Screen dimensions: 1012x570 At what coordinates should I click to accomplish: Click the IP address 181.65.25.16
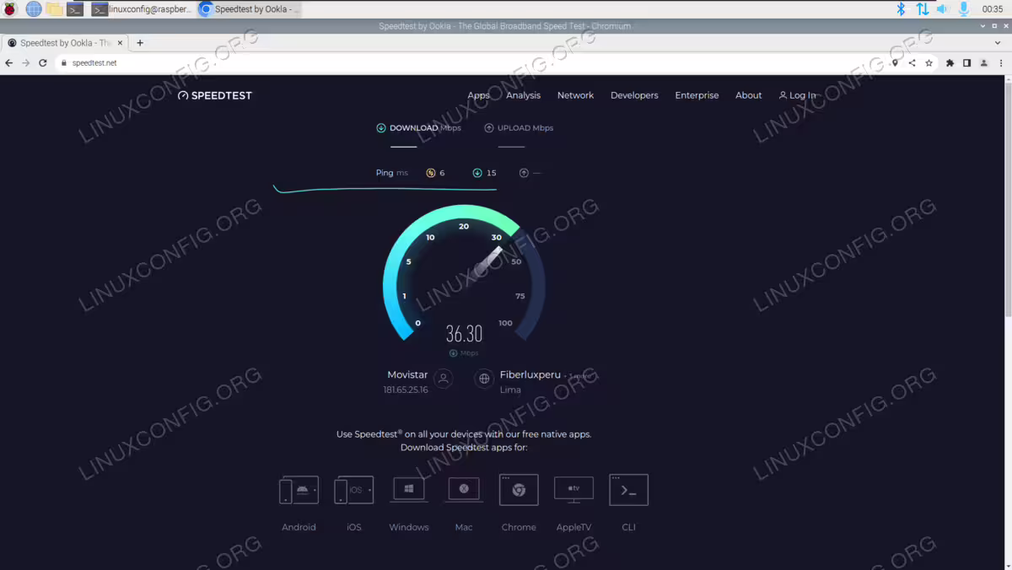(406, 390)
